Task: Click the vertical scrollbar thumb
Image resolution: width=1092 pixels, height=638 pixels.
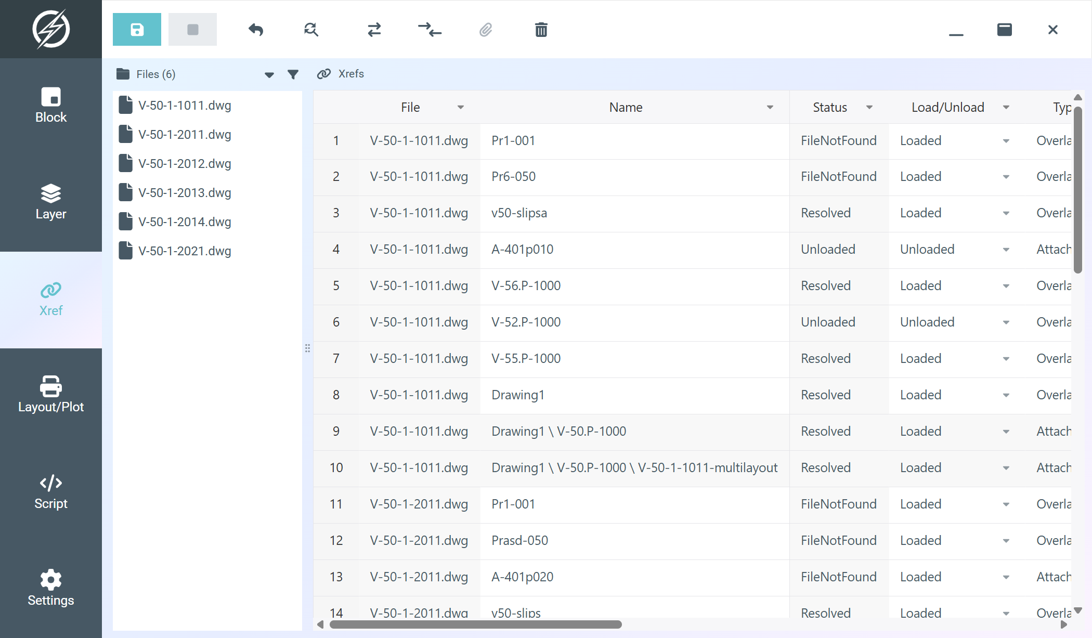Action: (1078, 190)
